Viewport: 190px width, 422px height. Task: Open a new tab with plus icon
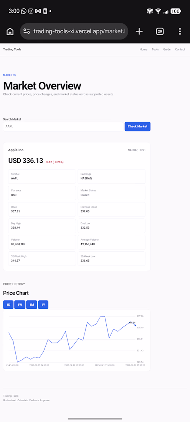(139, 31)
